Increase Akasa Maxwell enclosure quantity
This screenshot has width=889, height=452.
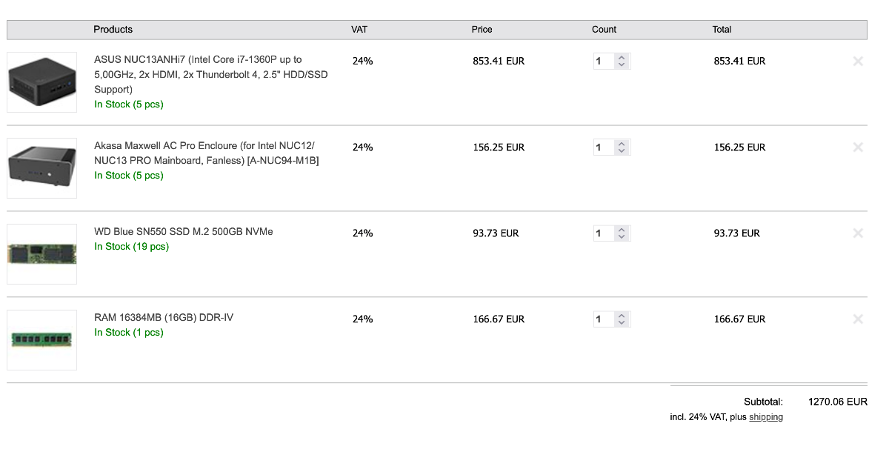pyautogui.click(x=622, y=144)
